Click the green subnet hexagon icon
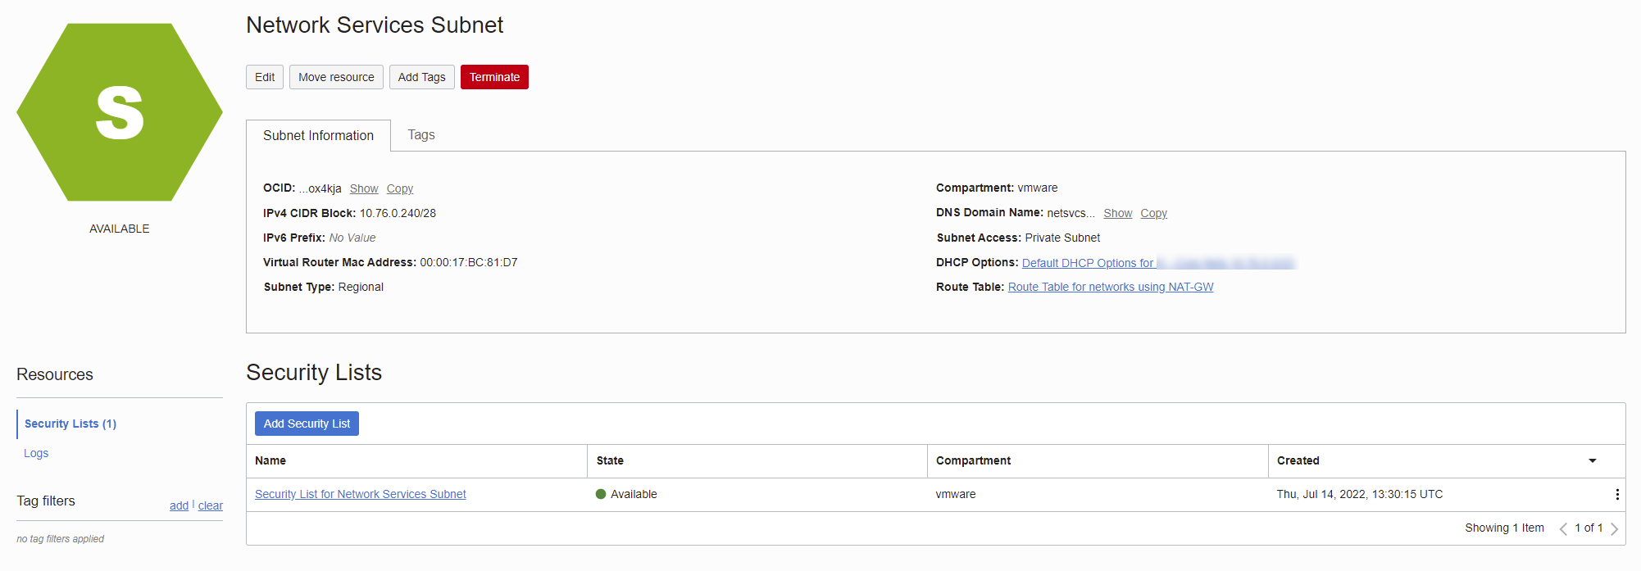Screen dimensions: 1641x571 pos(120,112)
